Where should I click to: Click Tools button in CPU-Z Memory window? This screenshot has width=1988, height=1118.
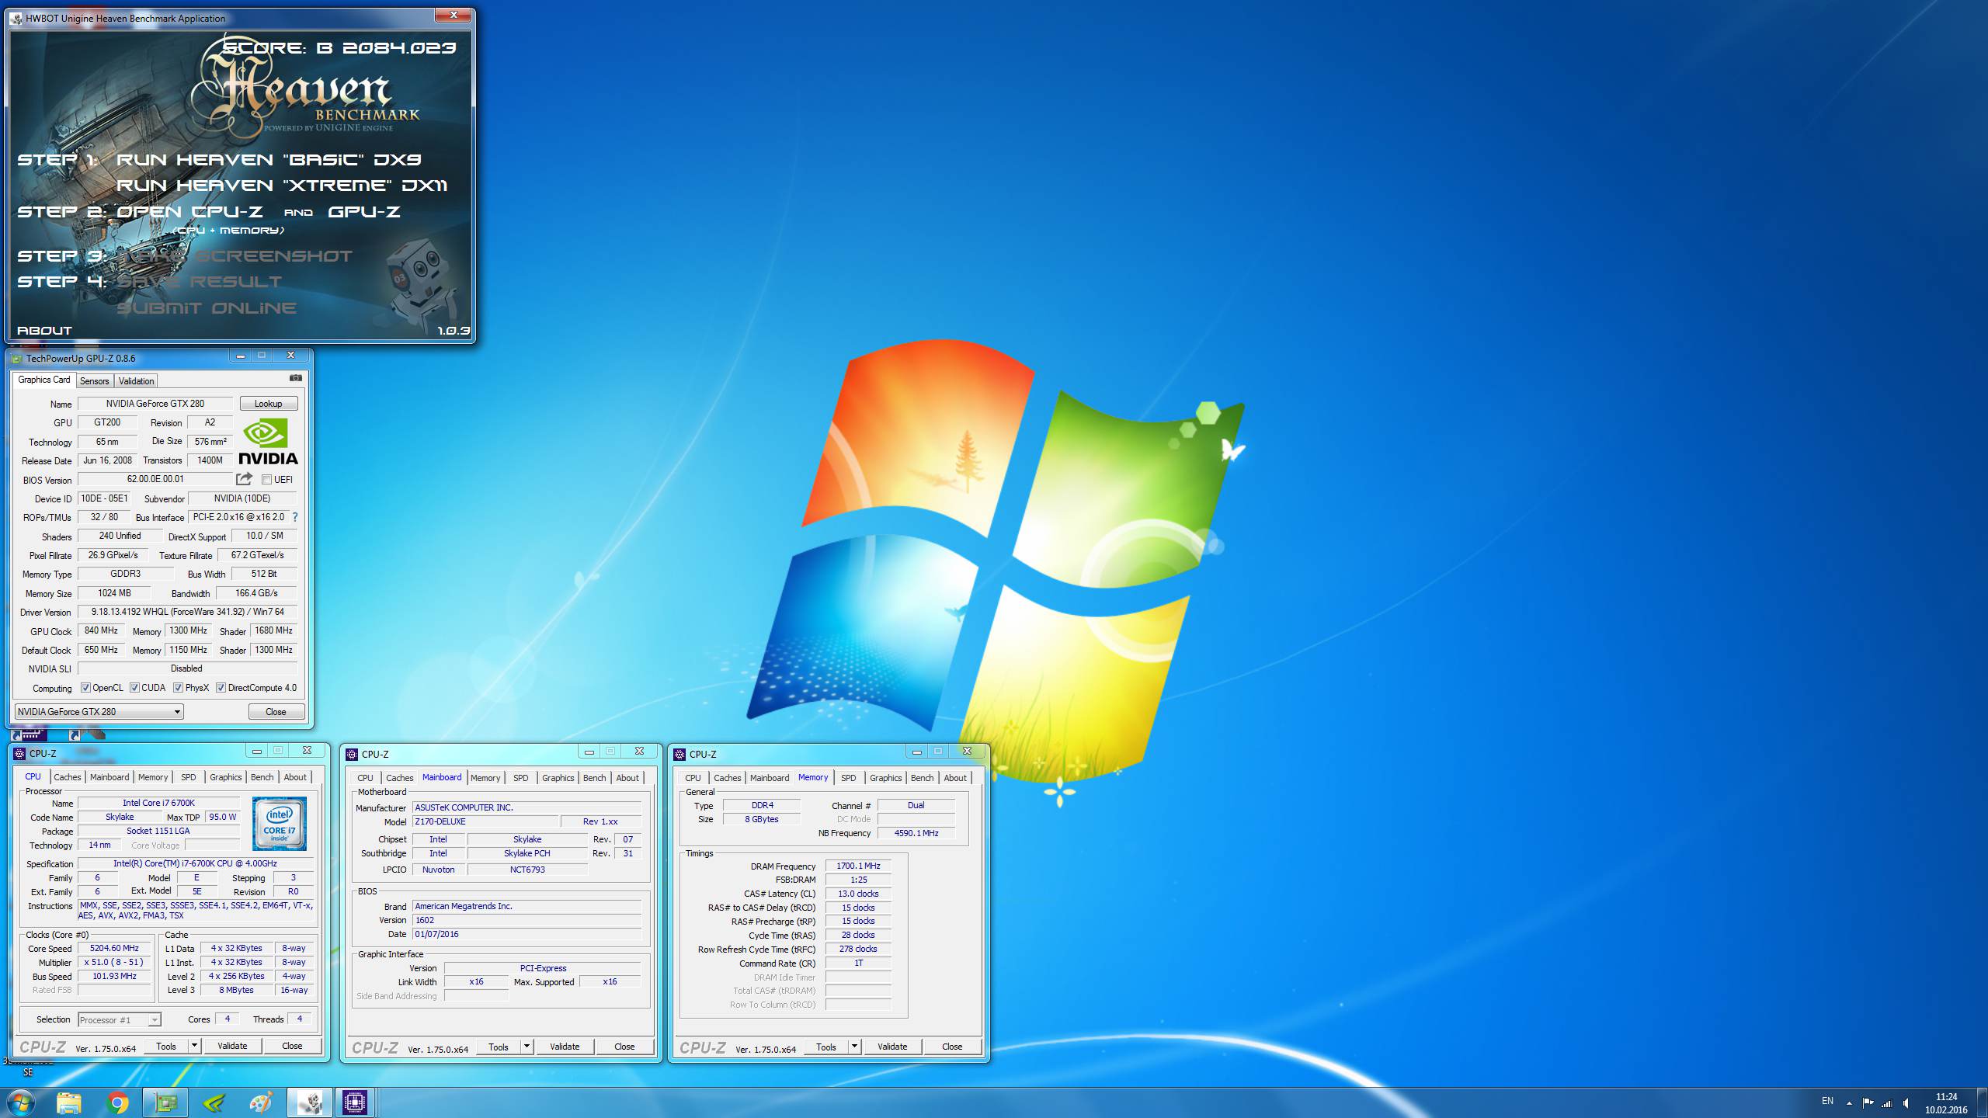coord(826,1047)
